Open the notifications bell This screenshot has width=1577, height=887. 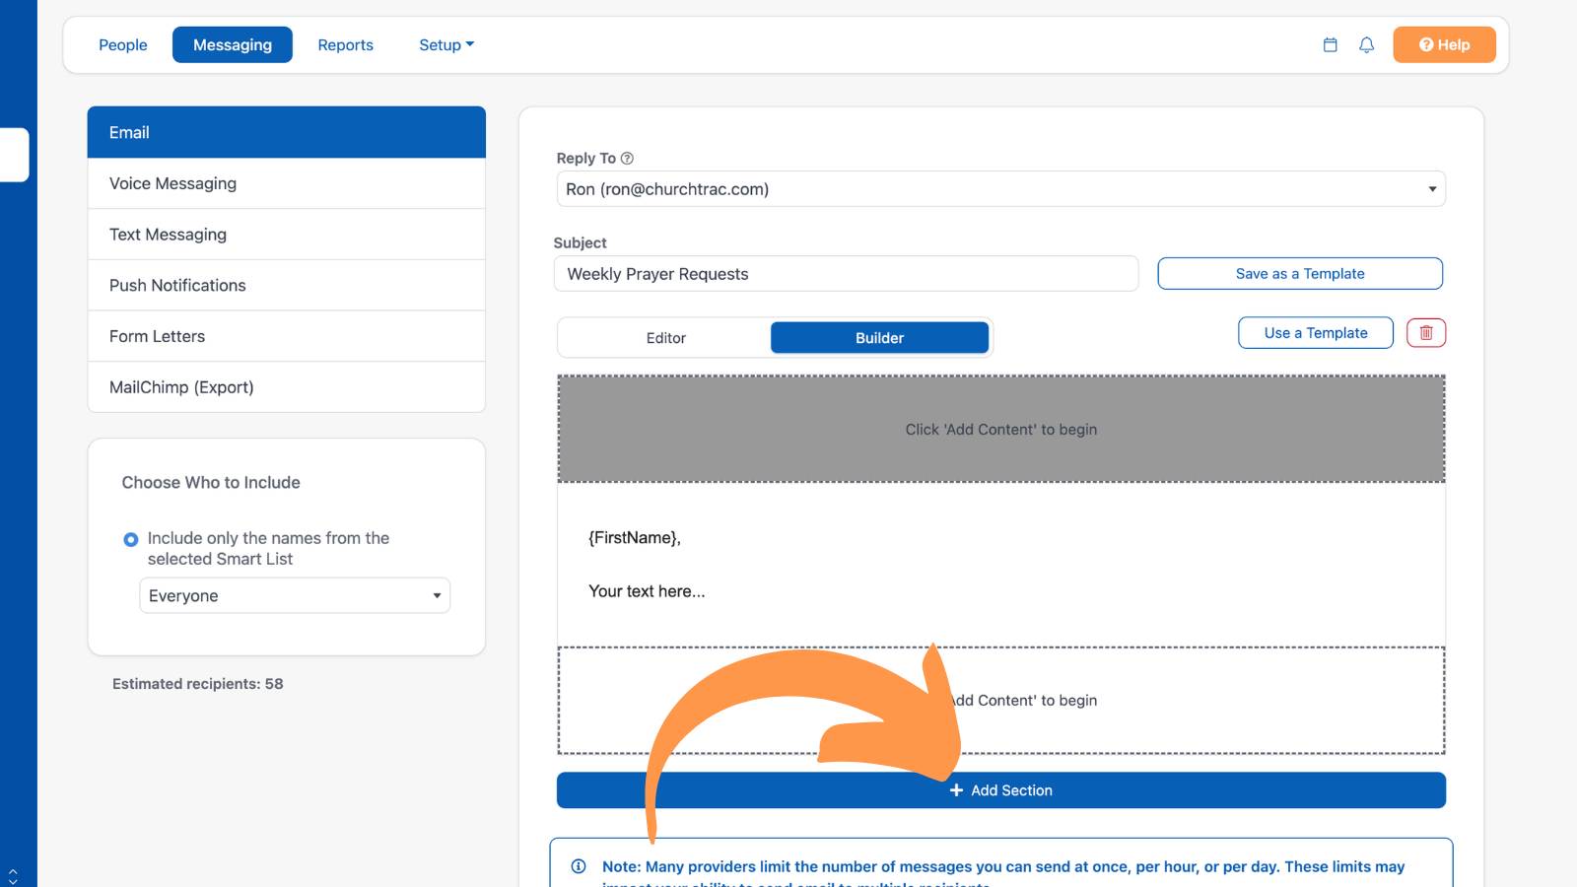tap(1366, 44)
